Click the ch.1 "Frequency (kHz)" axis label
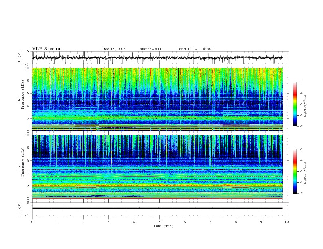323x249 pixels. (23, 95)
